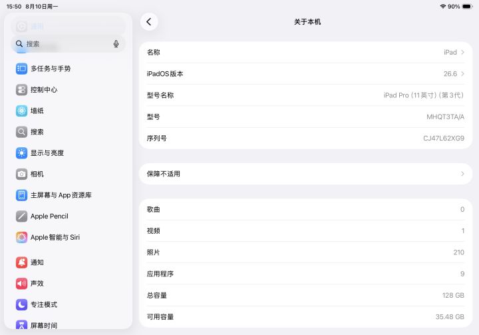Tap the 序列号 label

(x=157, y=139)
